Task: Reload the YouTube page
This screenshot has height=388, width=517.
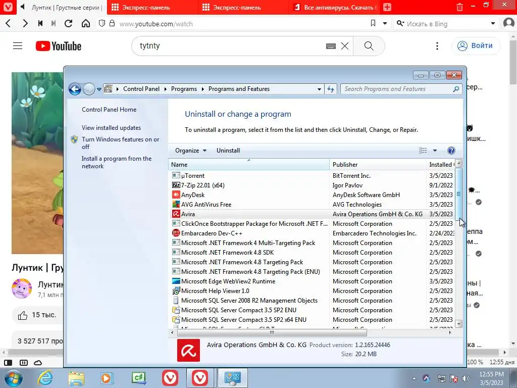Action: click(68, 23)
